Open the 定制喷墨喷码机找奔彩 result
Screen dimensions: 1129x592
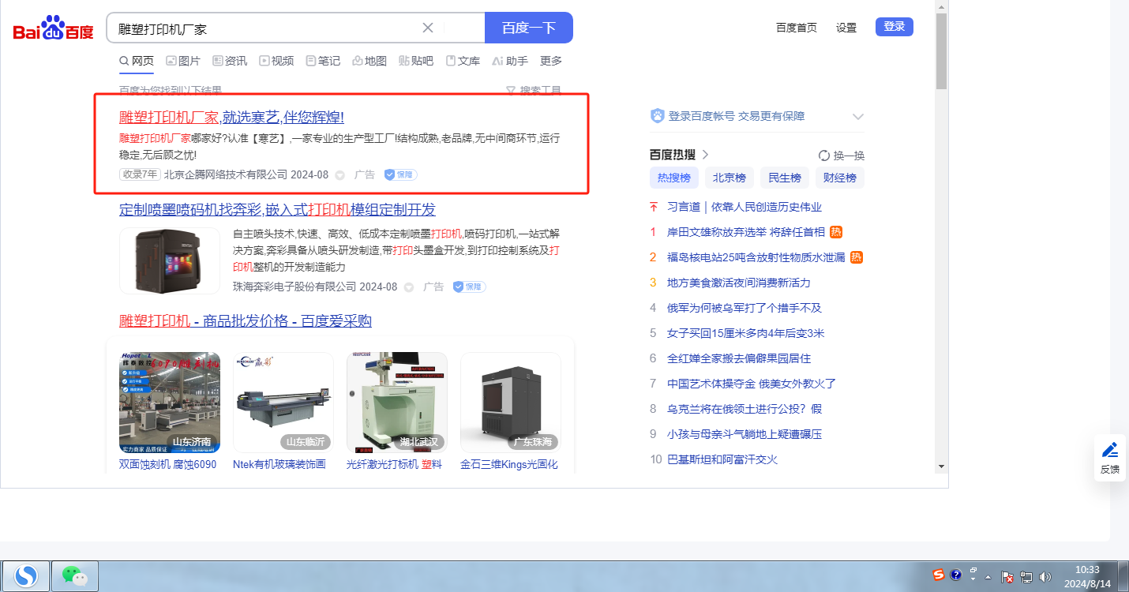tap(277, 210)
